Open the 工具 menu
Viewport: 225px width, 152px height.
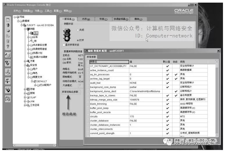pyautogui.click(x=48, y=11)
